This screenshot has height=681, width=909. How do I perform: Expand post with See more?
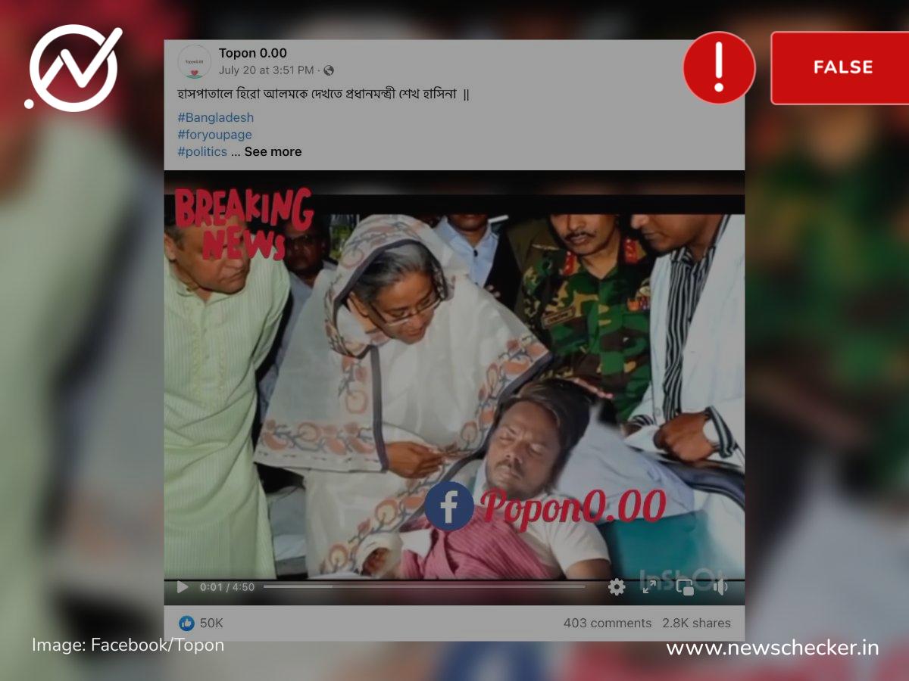[273, 151]
